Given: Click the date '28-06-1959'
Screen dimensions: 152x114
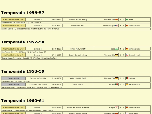Looking at the screenshot, I should pos(56,84).
